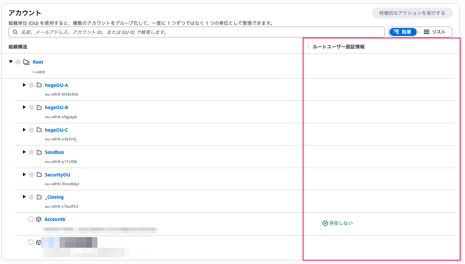Select the radio button for hogeOU-B
This screenshot has height=264, width=465.
(x=31, y=107)
